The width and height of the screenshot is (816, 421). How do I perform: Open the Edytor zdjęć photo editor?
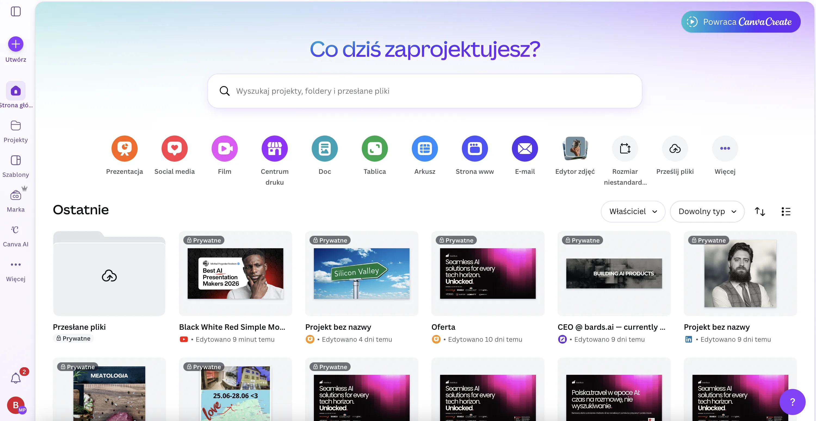point(575,149)
